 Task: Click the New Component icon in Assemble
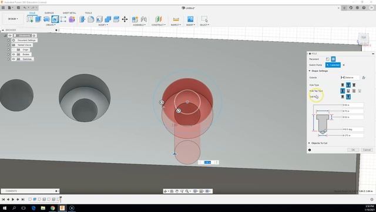135,19
